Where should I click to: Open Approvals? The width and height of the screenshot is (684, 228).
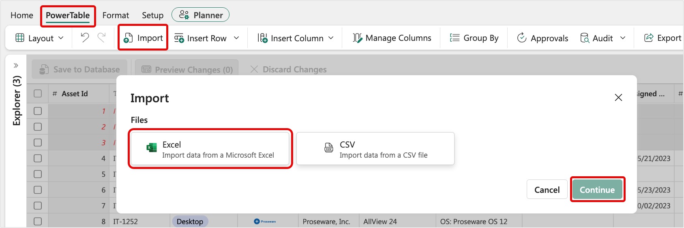(542, 38)
